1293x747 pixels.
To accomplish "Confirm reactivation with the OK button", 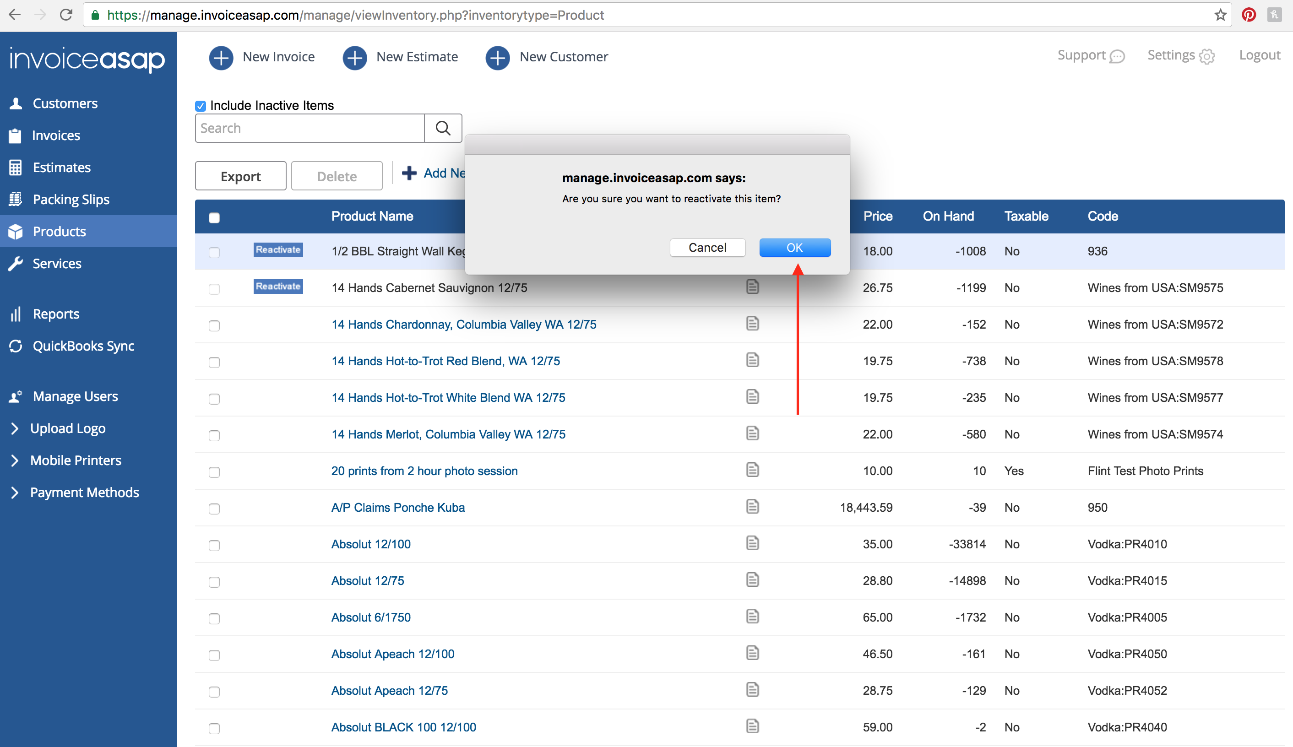I will (795, 247).
